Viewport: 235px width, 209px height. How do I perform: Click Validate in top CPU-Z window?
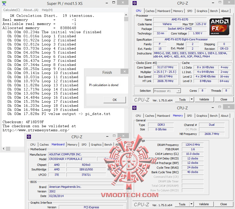pyautogui.click(x=204, y=99)
